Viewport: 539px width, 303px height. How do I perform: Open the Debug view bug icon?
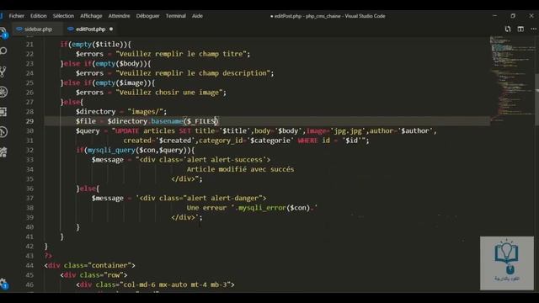pyautogui.click(x=3, y=92)
